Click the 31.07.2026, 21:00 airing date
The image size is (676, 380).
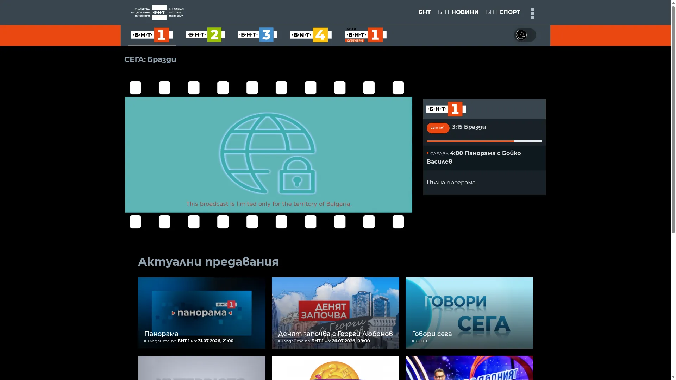[x=216, y=341]
